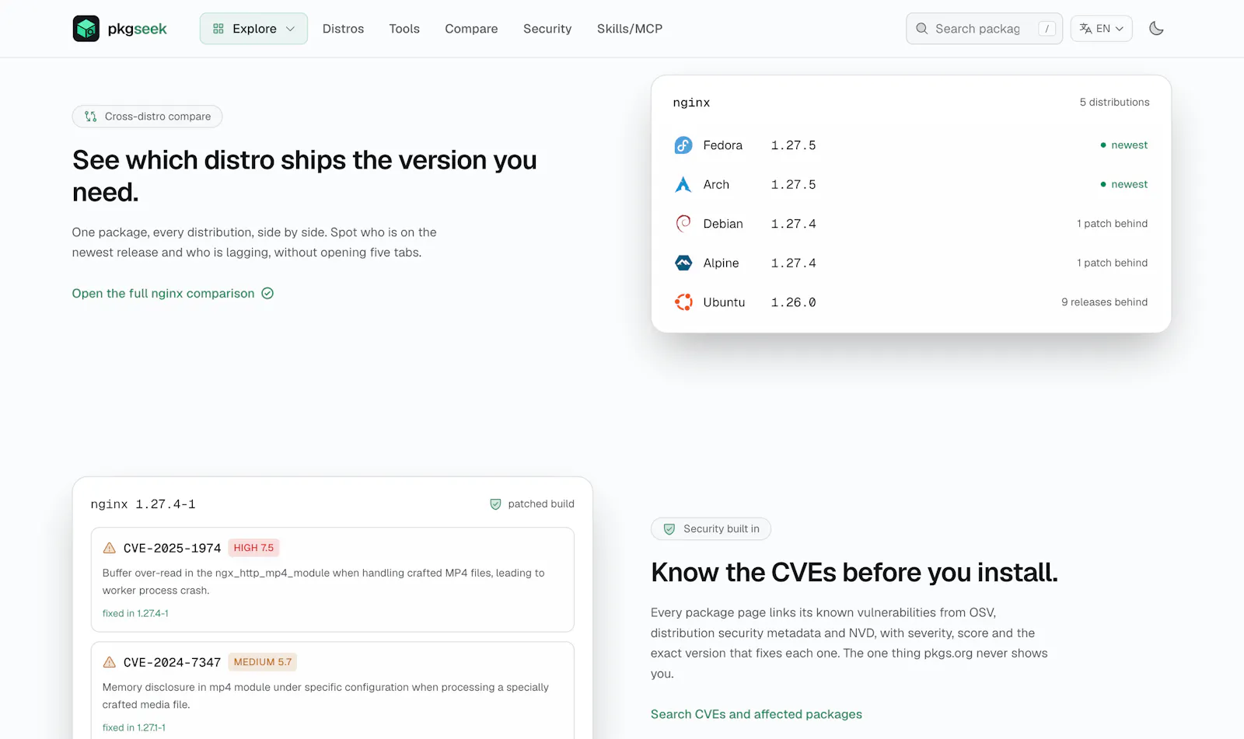Click the pkgseek cube logo icon
Viewport: 1244px width, 739px height.
[x=86, y=29]
